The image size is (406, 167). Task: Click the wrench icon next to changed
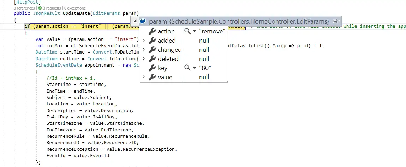coord(152,50)
